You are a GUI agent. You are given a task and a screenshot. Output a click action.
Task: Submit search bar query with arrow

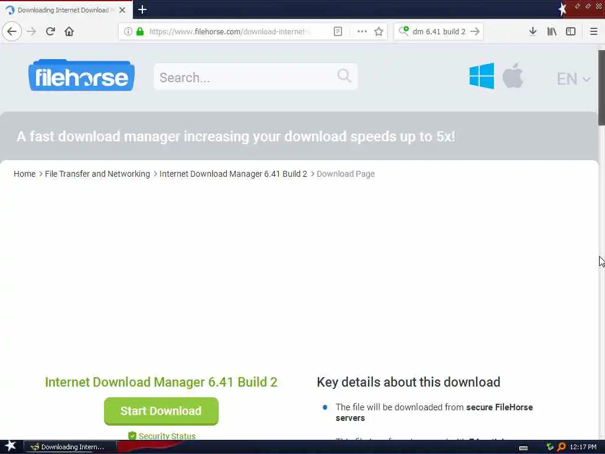tap(475, 31)
